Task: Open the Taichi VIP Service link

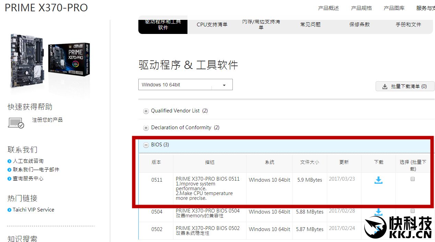Action: tap(33, 209)
